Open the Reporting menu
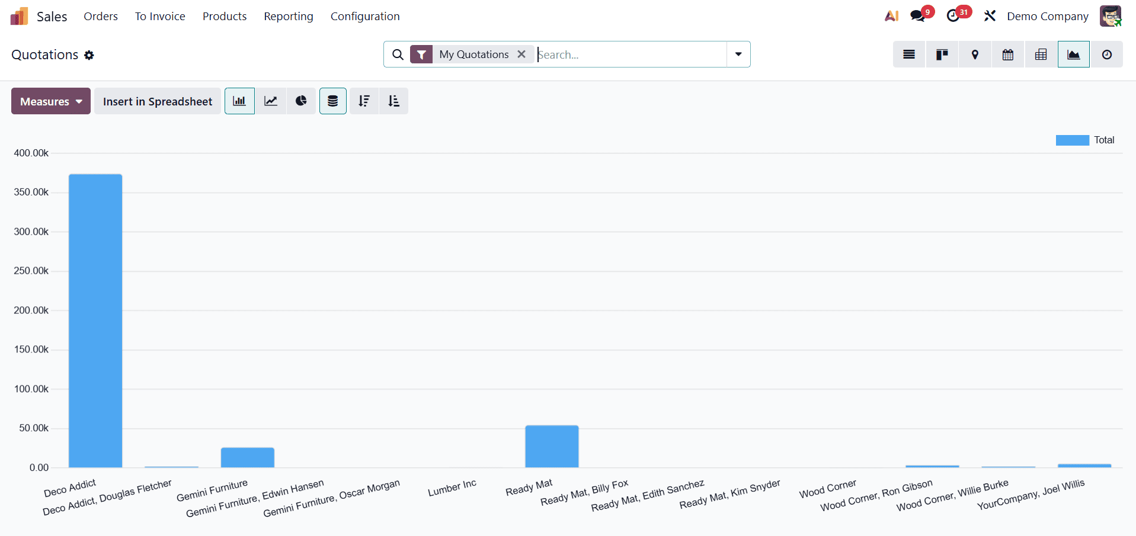The width and height of the screenshot is (1136, 536). (288, 16)
